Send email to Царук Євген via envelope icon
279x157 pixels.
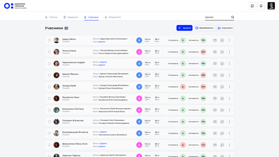coord(215,40)
